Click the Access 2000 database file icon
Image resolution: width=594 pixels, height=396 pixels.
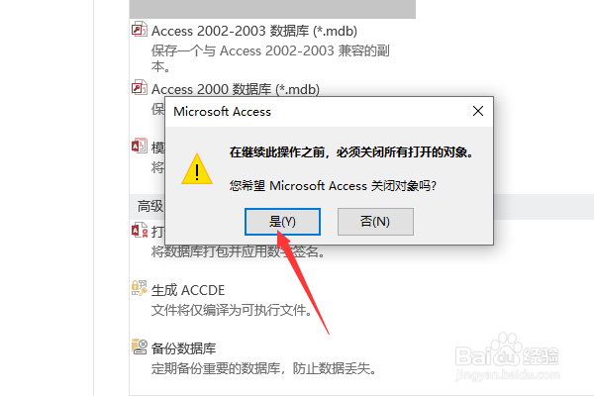139,87
